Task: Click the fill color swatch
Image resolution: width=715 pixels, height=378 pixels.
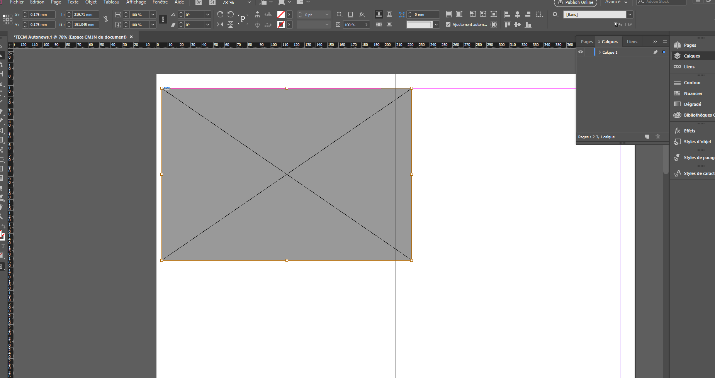Action: pyautogui.click(x=281, y=14)
